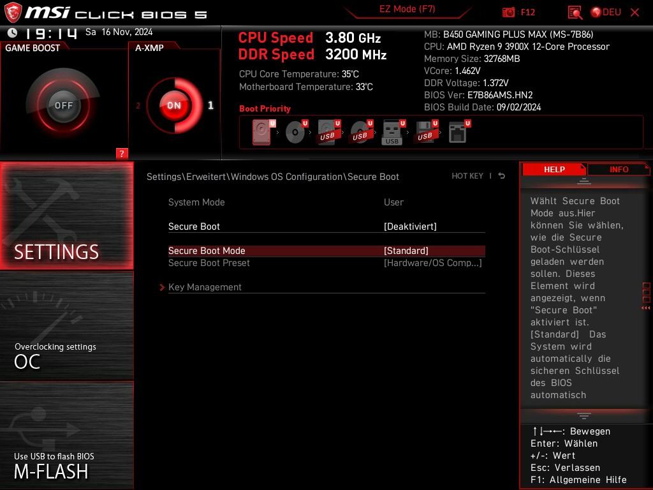Click the MSI dragon shield logo
This screenshot has width=653, height=490.
(x=13, y=13)
